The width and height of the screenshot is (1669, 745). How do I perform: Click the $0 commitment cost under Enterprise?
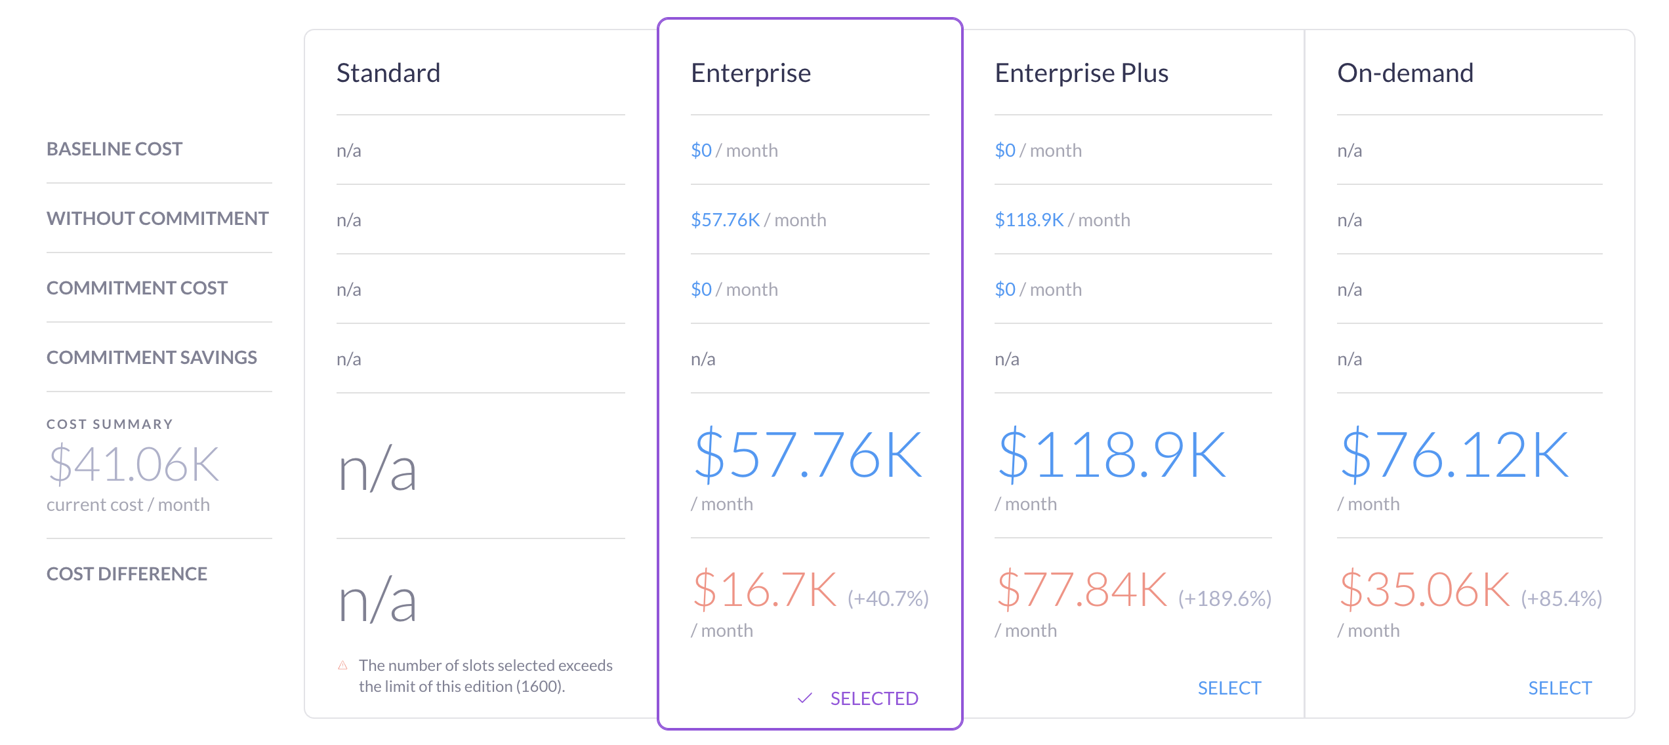701,289
